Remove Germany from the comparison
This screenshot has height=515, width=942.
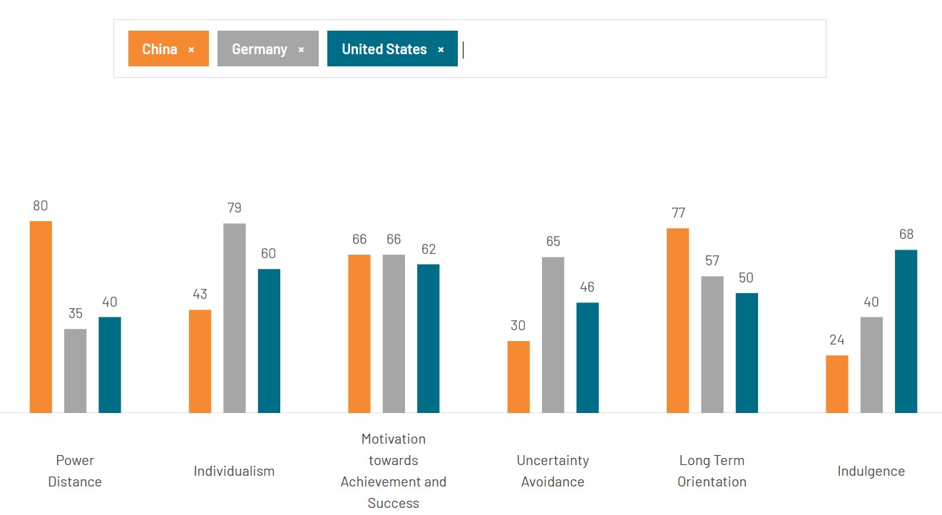pos(302,49)
